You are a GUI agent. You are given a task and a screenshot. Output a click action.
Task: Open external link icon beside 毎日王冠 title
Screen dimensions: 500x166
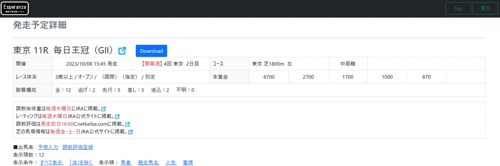(122, 51)
